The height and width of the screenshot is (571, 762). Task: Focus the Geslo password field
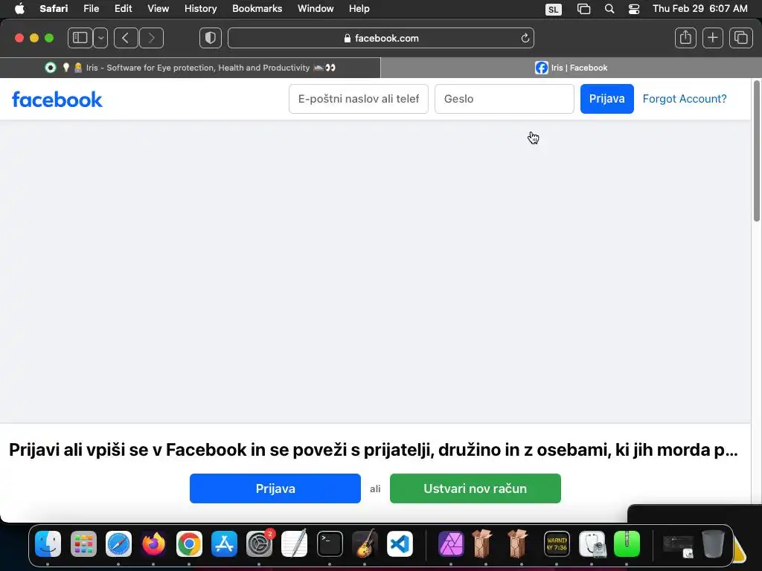pyautogui.click(x=505, y=99)
